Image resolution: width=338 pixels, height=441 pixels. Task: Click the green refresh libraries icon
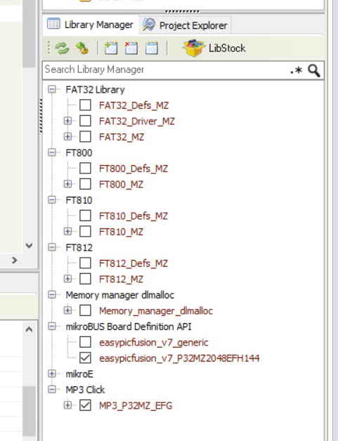[62, 48]
